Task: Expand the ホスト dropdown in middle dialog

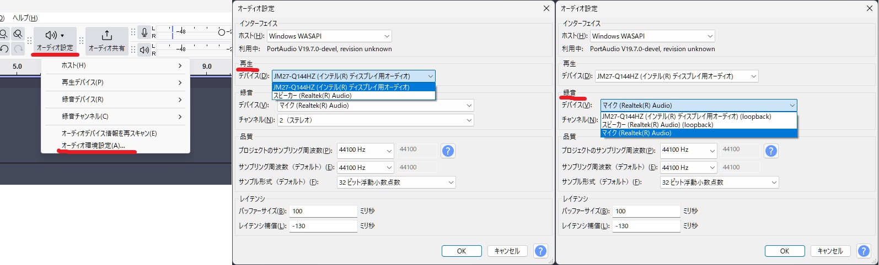Action: (x=329, y=36)
